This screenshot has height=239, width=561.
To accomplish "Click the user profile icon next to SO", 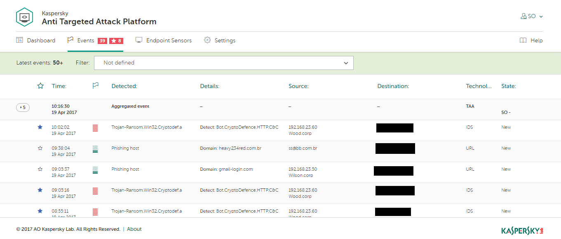I will point(524,16).
